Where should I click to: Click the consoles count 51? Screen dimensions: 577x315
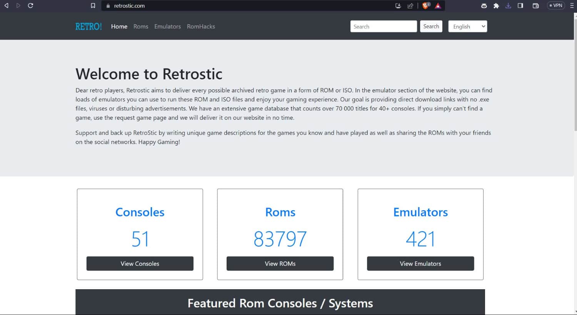[140, 239]
